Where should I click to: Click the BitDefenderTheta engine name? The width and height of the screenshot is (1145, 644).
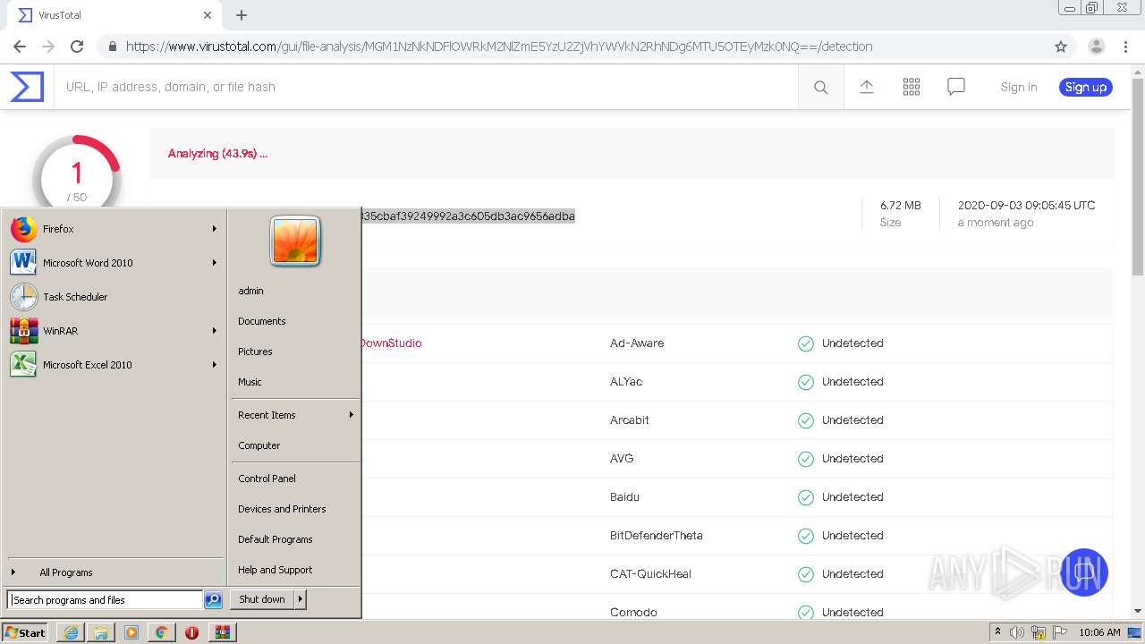pos(657,536)
